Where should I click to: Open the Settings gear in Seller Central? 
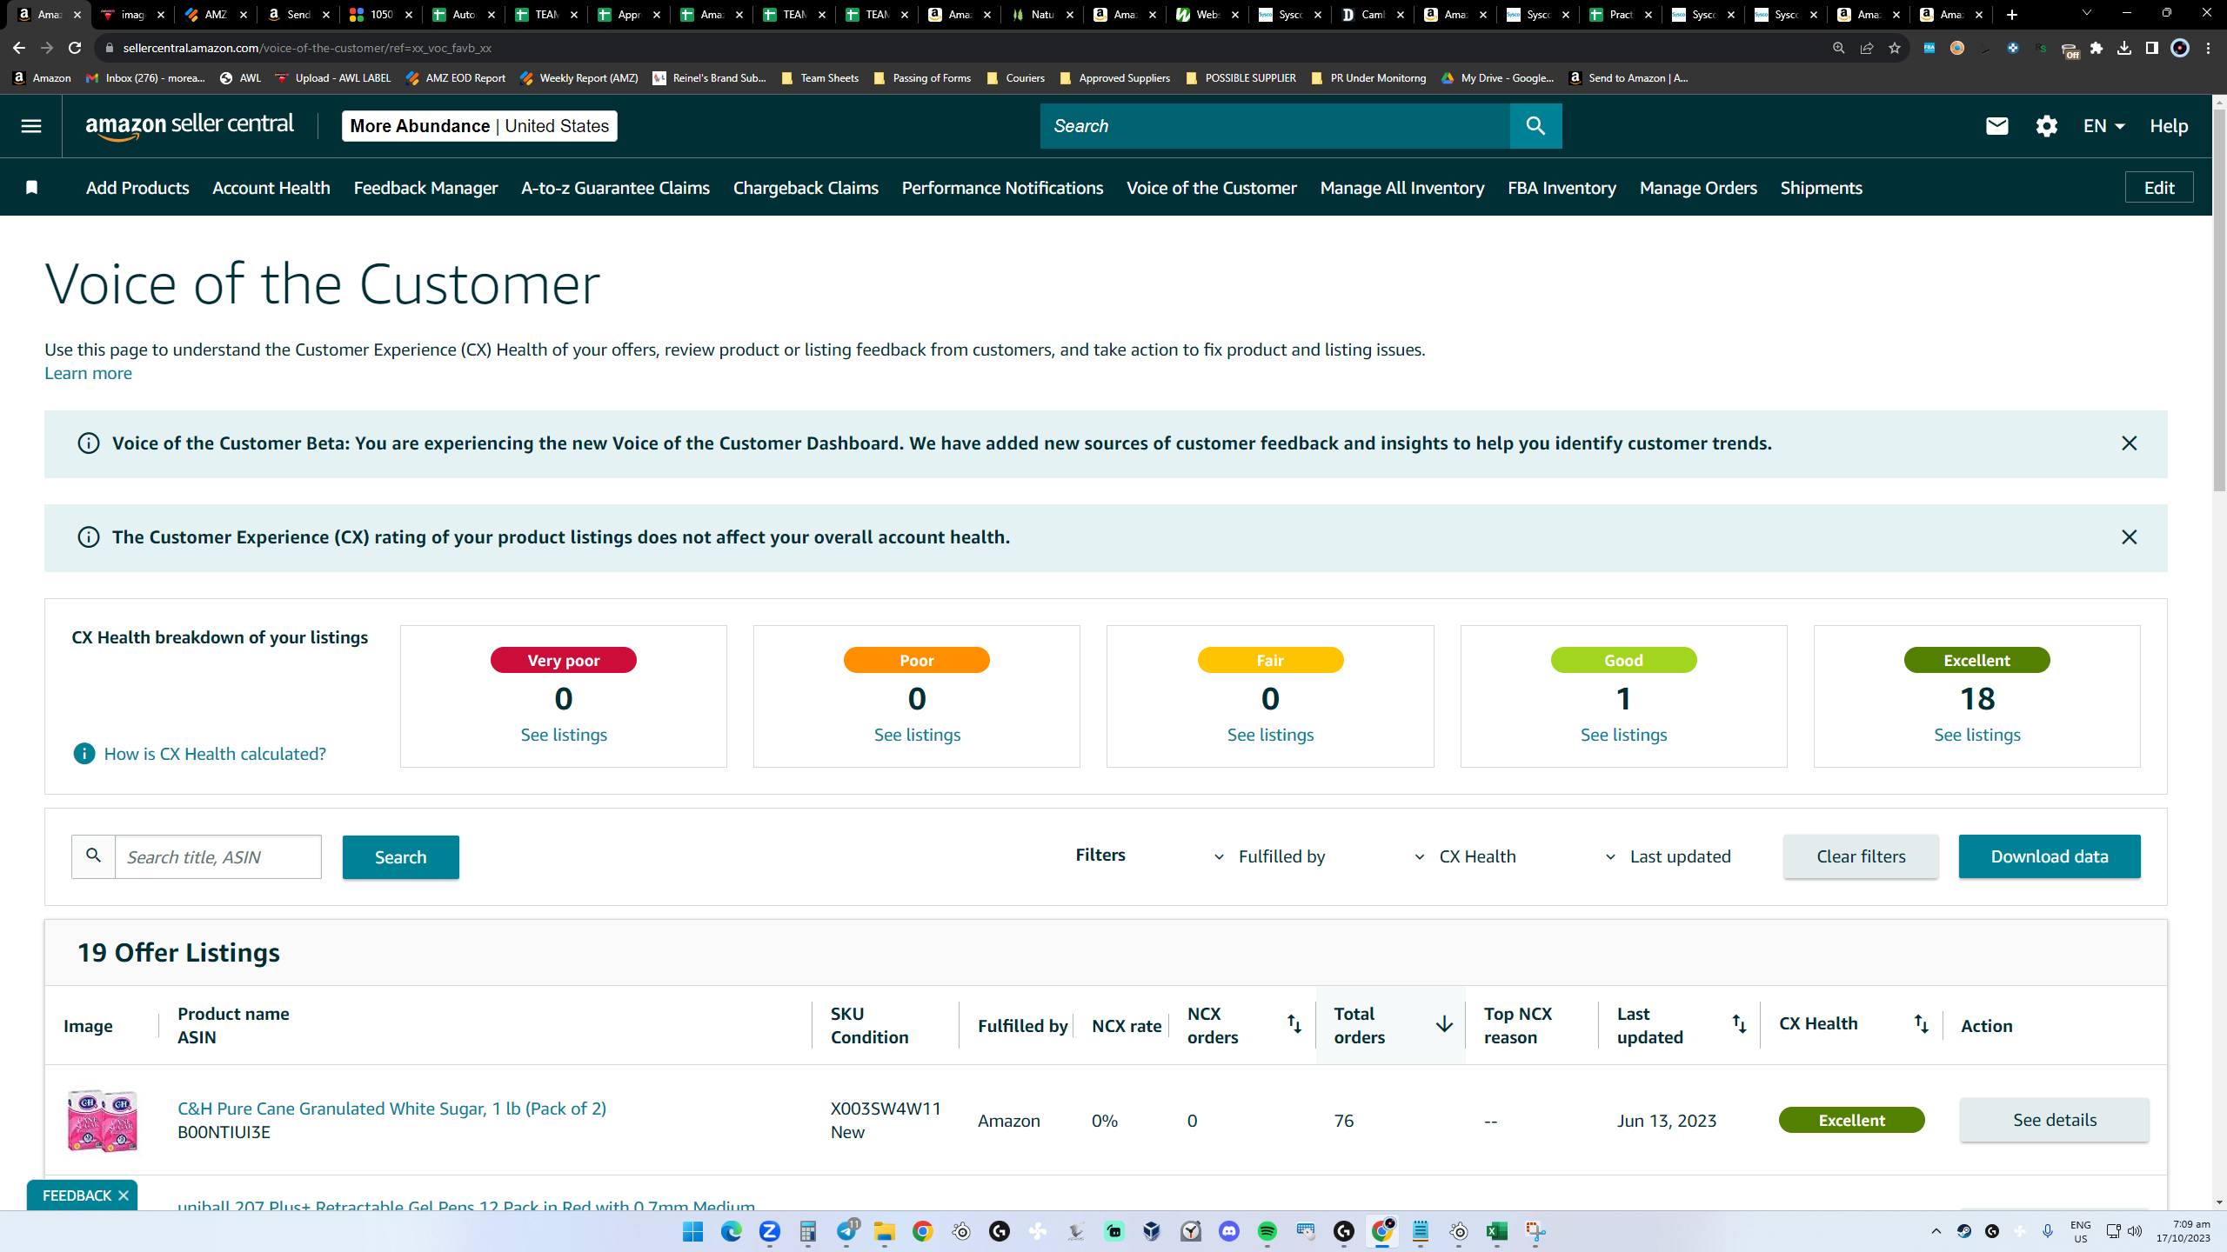point(2046,126)
